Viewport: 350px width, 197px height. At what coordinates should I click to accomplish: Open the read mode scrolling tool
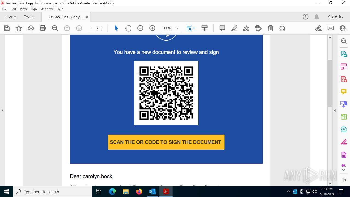pos(205,28)
